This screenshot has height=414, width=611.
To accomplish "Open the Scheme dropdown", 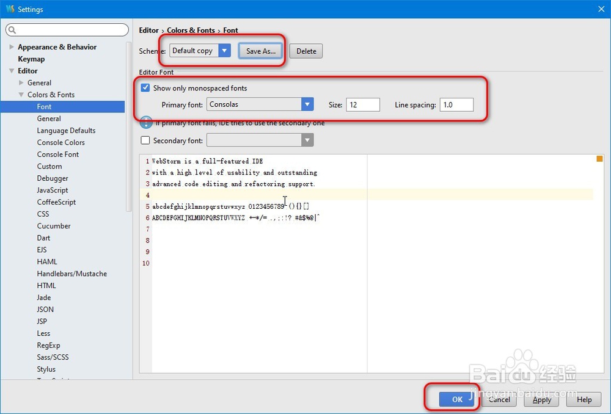I will [224, 51].
